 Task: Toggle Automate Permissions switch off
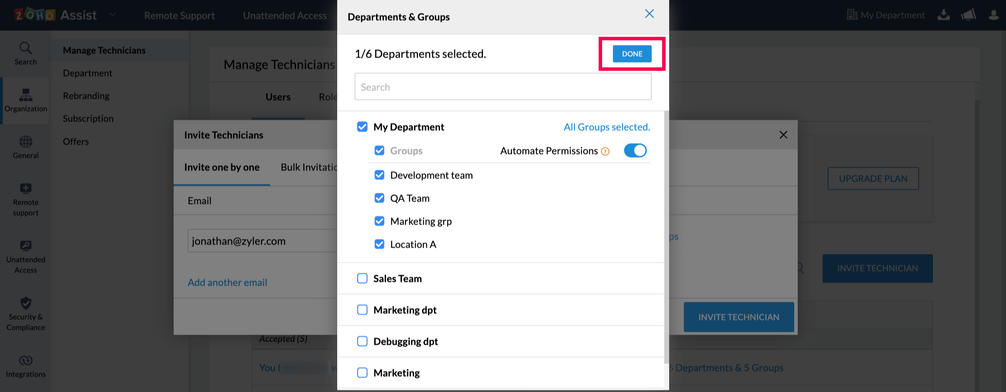[x=635, y=151]
